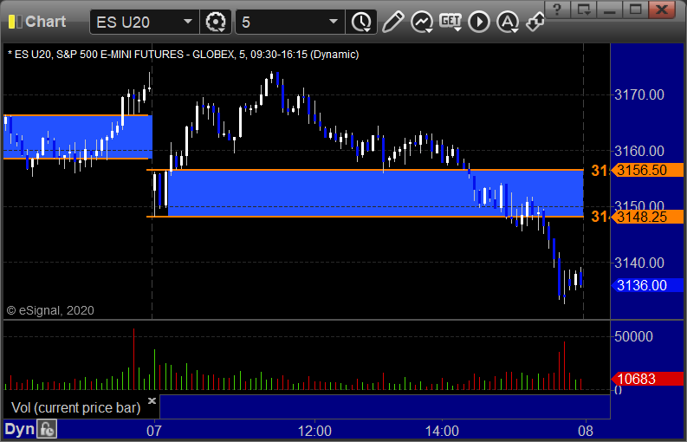Open the alerts circled-A icon
The height and width of the screenshot is (442, 687).
point(508,22)
